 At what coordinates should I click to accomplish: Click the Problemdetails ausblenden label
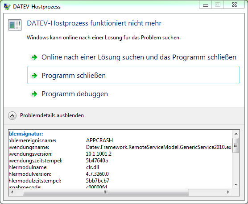(x=52, y=115)
